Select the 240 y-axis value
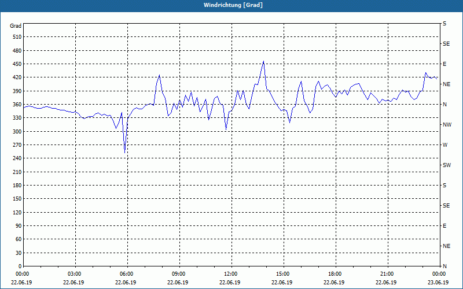The width and height of the screenshot is (463, 289). tap(17, 158)
